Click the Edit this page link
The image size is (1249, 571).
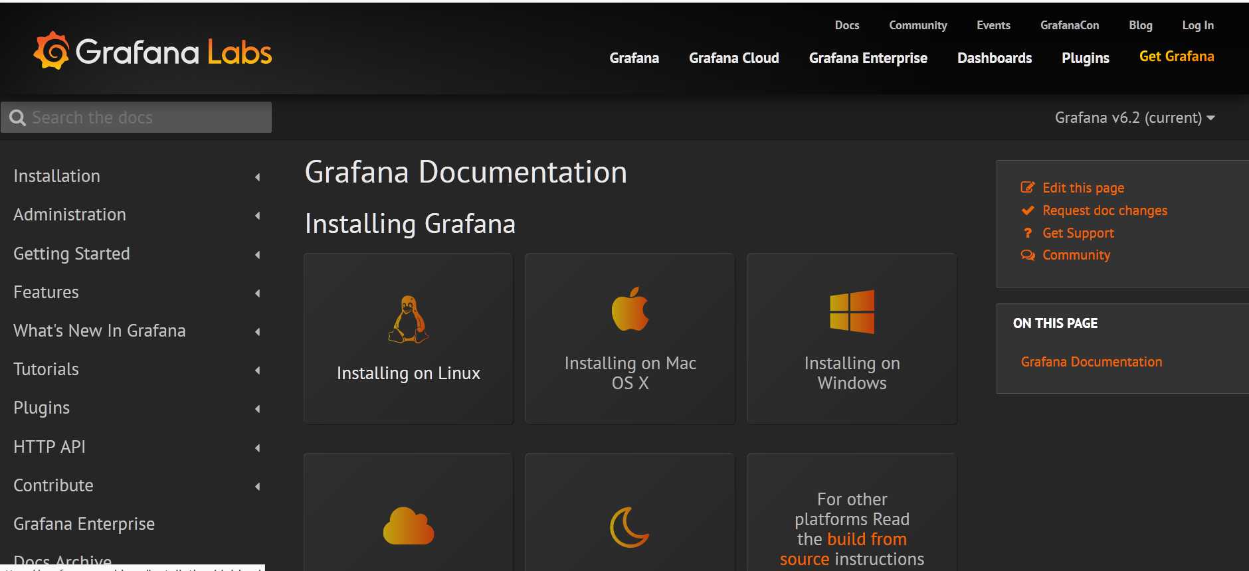[x=1083, y=188]
